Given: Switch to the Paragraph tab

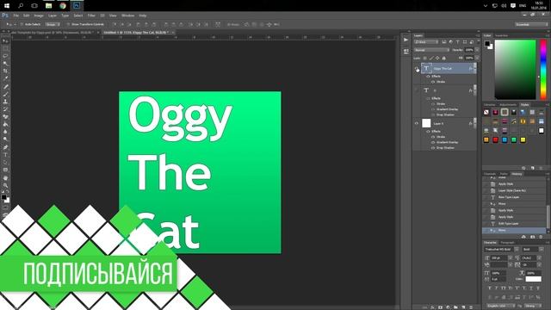Looking at the screenshot, I should [507, 243].
